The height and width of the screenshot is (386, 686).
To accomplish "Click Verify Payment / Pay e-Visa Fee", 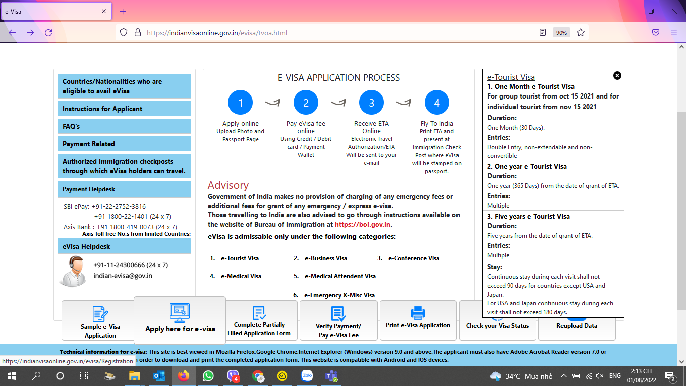I will click(x=338, y=320).
